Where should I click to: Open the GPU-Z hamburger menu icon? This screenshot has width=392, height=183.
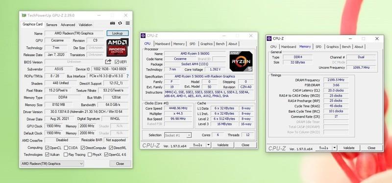(x=128, y=23)
